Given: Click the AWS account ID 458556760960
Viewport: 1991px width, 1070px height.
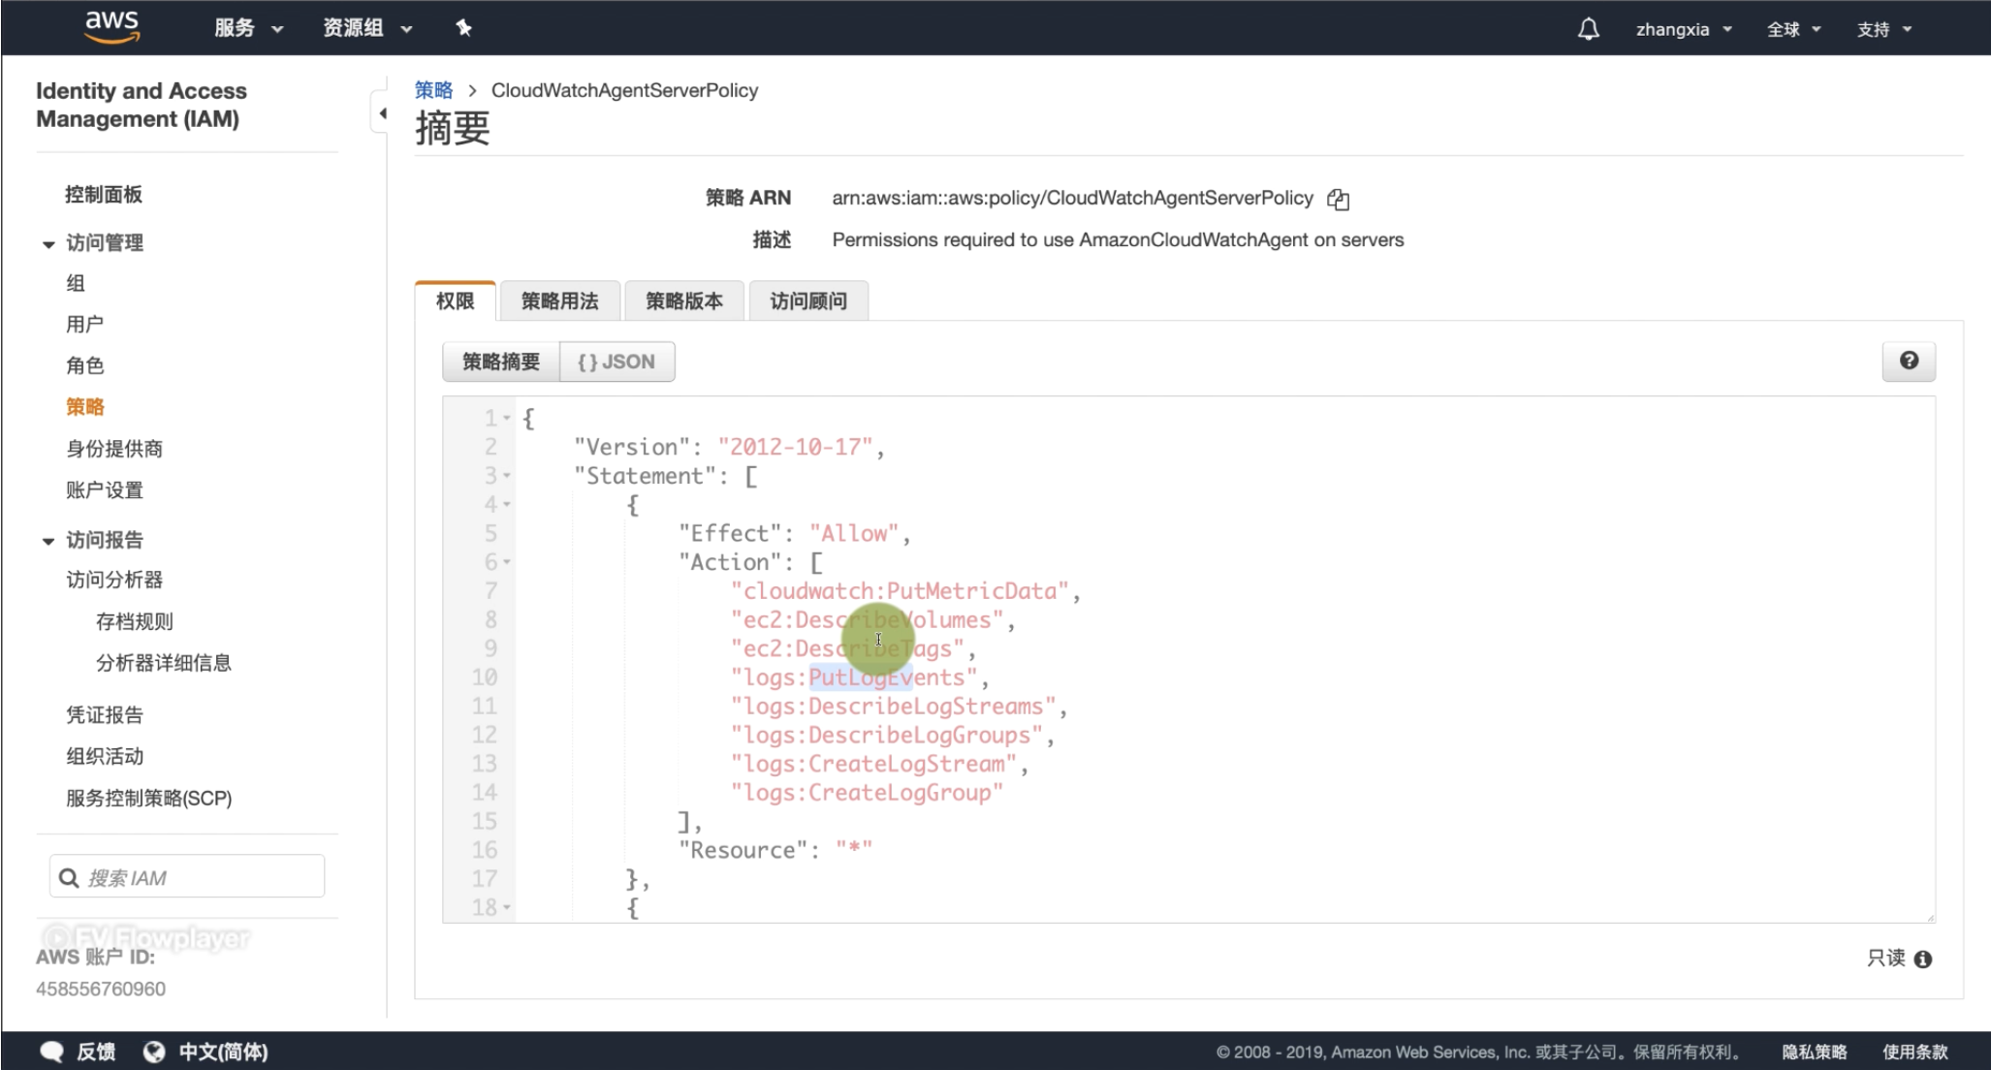Looking at the screenshot, I should pos(101,990).
